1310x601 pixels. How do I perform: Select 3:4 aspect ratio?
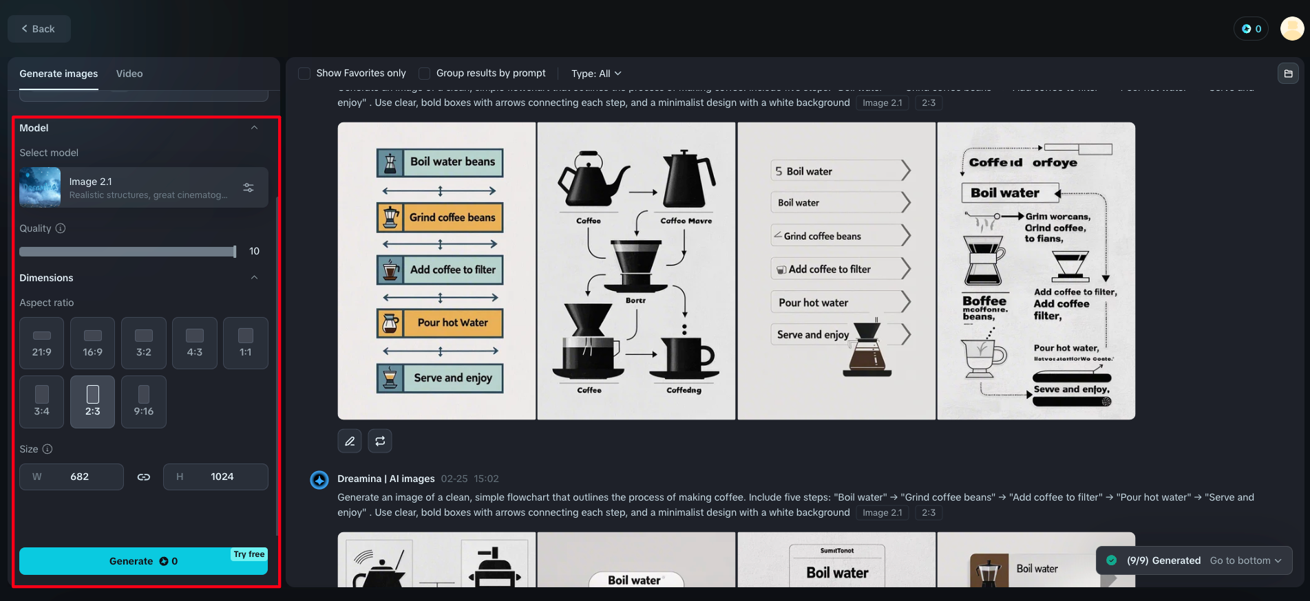(42, 402)
